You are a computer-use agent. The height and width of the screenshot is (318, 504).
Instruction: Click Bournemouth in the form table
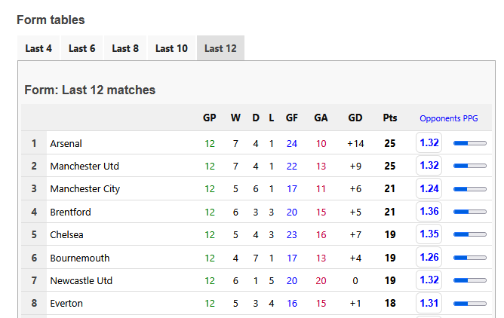point(80,258)
